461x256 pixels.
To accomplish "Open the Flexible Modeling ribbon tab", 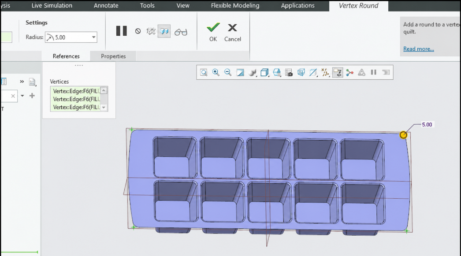I will [x=235, y=6].
